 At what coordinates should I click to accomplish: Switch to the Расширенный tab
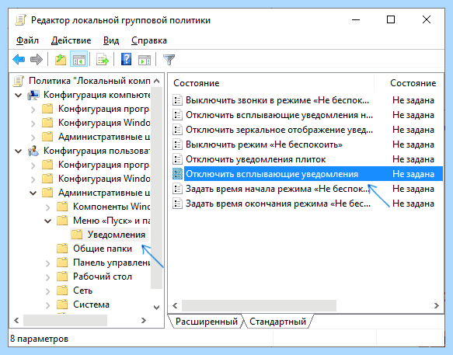206,322
